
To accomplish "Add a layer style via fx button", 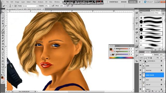I will pos(146,91).
